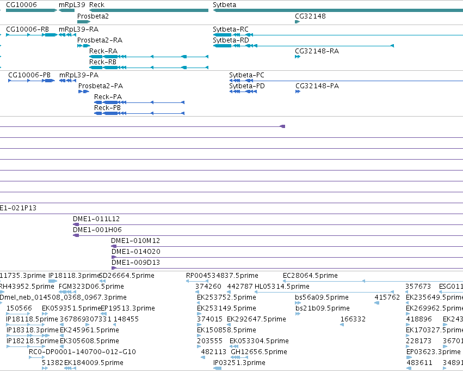Select the mRpL39 gene label

[72, 5]
